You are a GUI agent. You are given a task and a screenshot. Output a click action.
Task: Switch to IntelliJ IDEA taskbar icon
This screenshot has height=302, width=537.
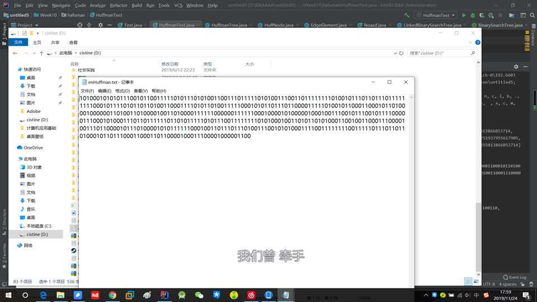coord(164,295)
